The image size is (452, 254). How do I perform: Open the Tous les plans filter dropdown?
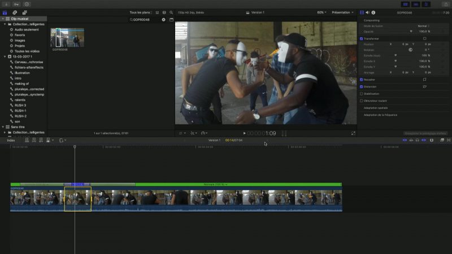pyautogui.click(x=141, y=12)
